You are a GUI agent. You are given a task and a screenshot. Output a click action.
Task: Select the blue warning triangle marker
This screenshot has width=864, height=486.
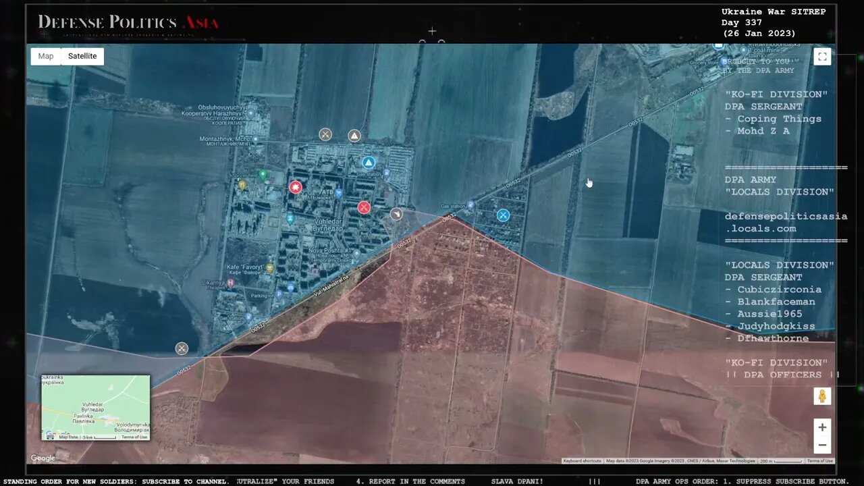click(x=369, y=163)
